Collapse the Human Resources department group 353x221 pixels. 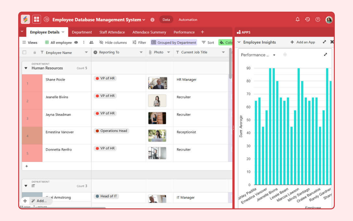(x=26, y=68)
